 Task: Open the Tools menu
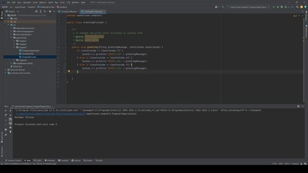tap(63, 2)
